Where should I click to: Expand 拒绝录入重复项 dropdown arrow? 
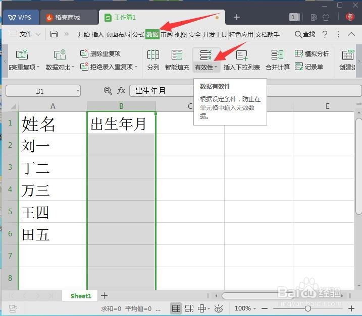pyautogui.click(x=136, y=67)
